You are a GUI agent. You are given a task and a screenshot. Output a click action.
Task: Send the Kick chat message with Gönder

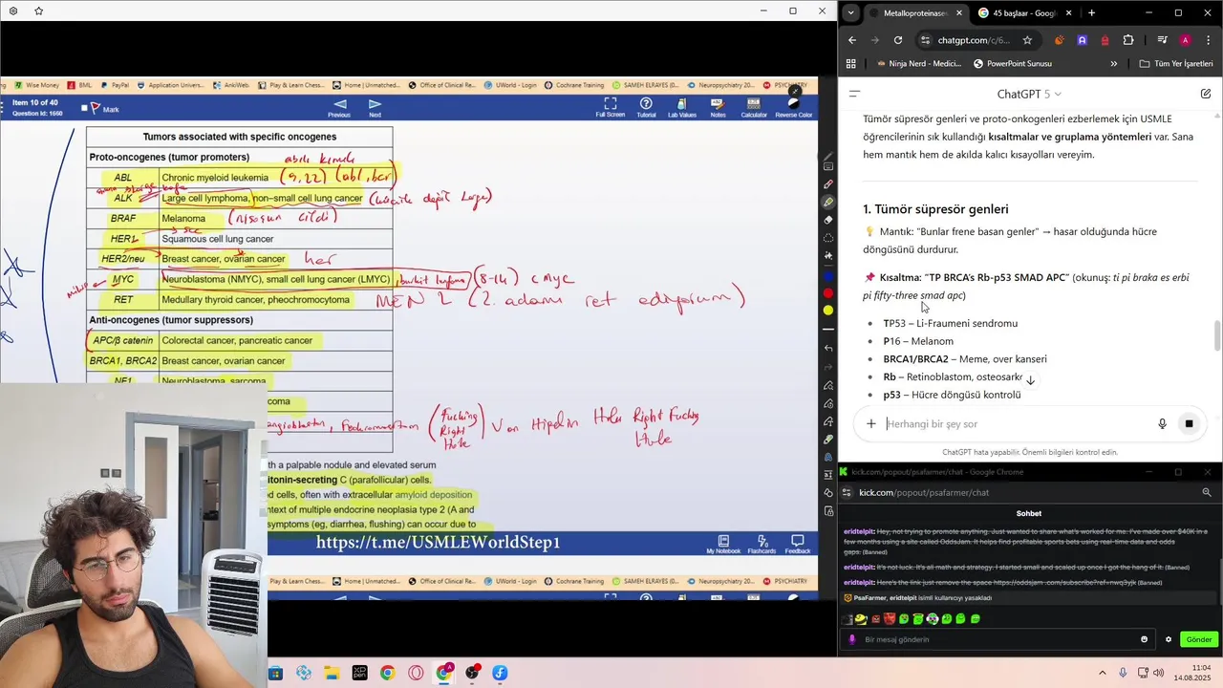point(1198,639)
